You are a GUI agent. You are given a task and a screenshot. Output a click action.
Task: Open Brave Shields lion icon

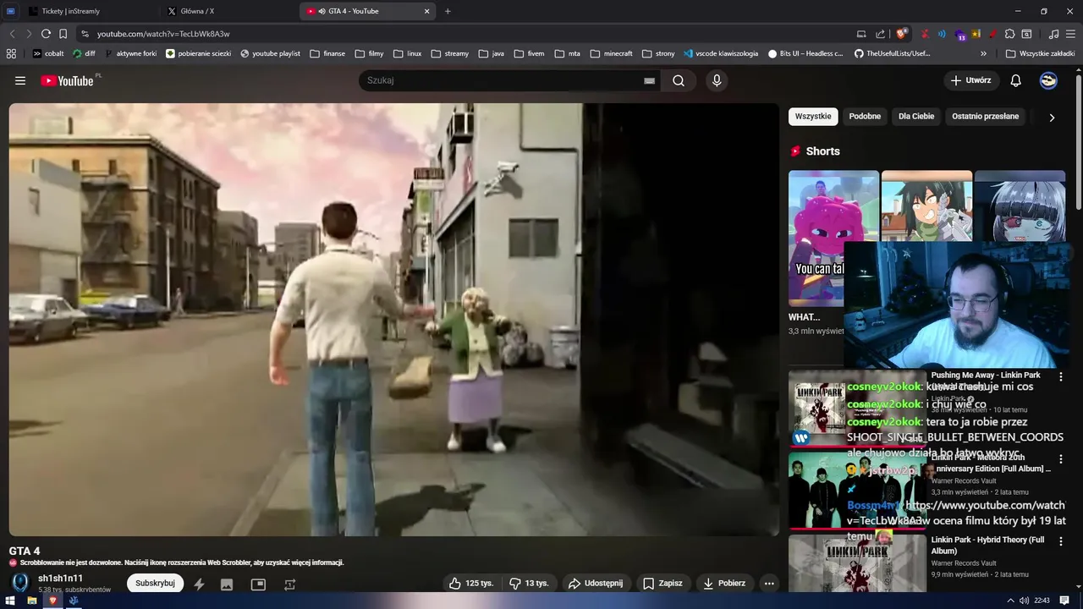(902, 34)
